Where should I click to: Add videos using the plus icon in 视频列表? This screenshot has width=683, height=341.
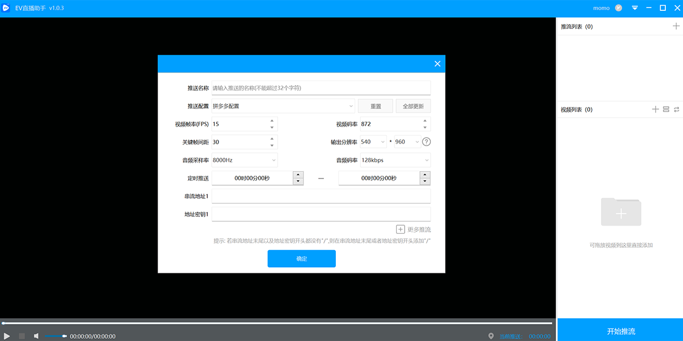655,109
